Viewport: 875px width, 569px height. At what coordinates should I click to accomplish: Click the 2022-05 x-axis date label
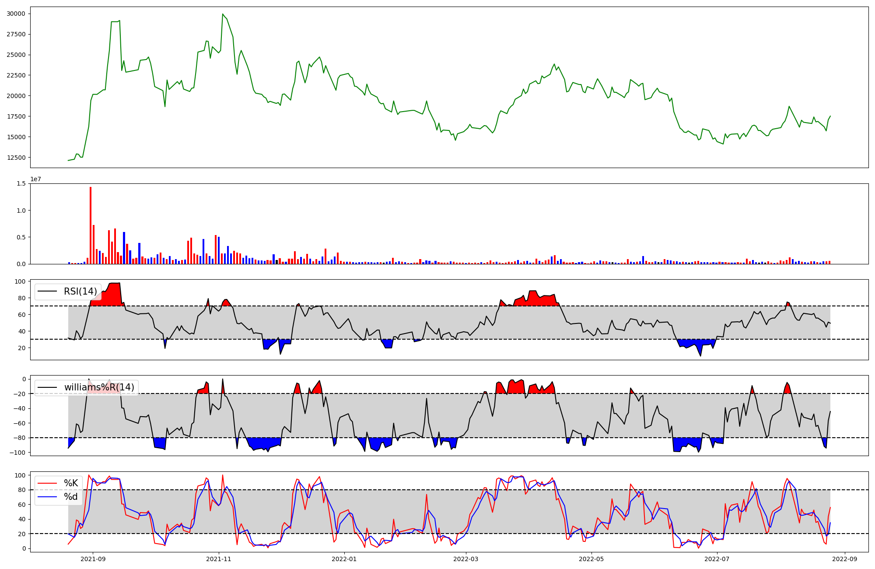tap(591, 559)
